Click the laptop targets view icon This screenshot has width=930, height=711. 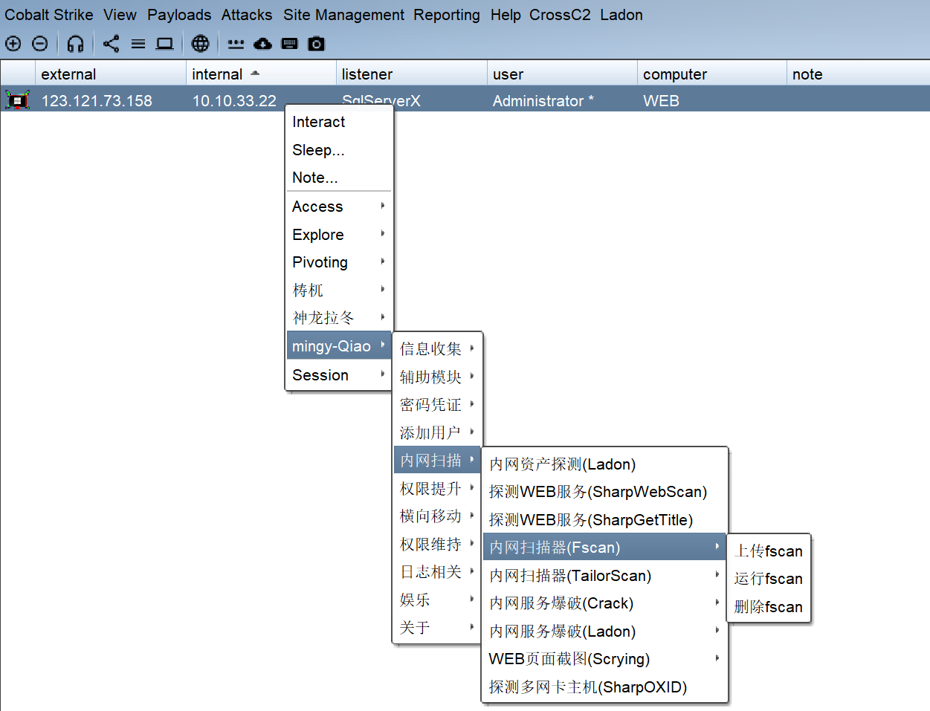164,44
